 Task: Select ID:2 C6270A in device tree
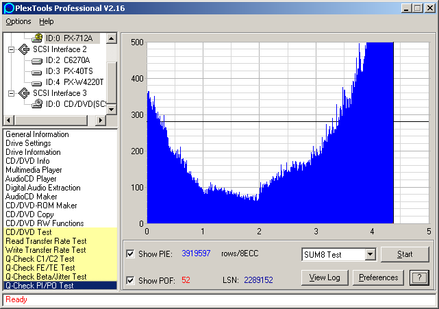pos(68,60)
